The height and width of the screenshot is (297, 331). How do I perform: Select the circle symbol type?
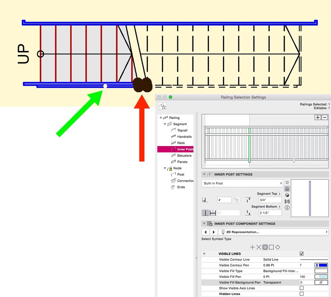(265, 247)
